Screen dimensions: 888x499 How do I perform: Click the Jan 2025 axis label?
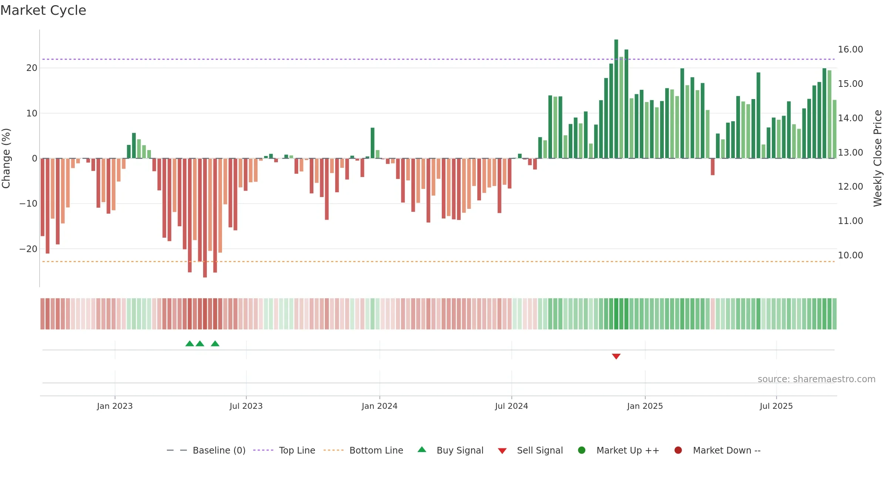click(x=645, y=406)
